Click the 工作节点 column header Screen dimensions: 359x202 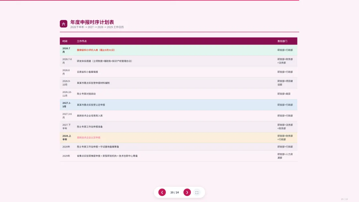[x=82, y=41]
